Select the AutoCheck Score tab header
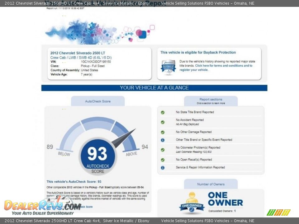The height and width of the screenshot is (224, 299). pyautogui.click(x=98, y=101)
